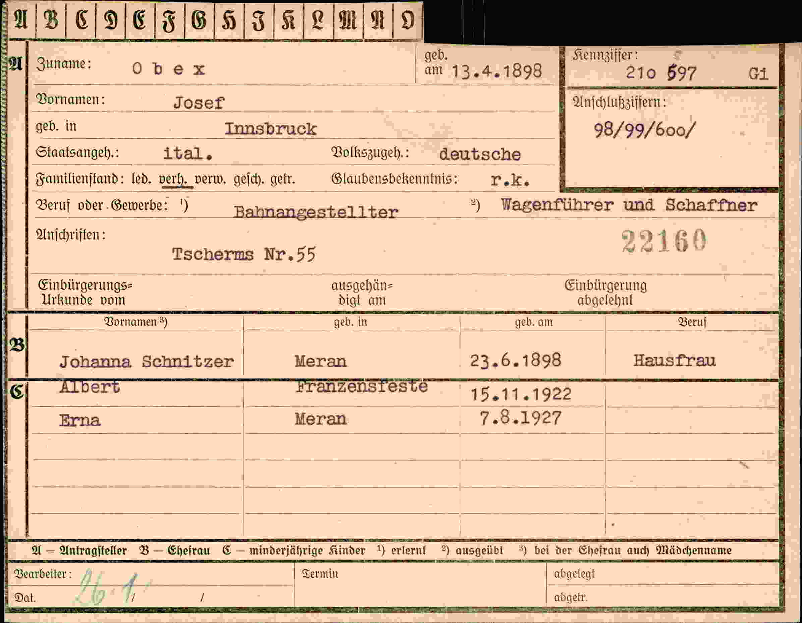This screenshot has width=802, height=623.
Task: Click the "Anschlußziffern:" label
Action: tap(619, 102)
